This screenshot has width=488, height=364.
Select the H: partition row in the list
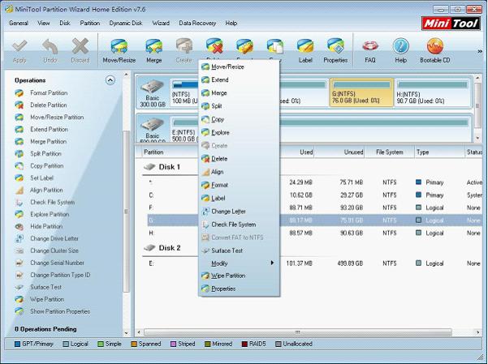click(314, 233)
